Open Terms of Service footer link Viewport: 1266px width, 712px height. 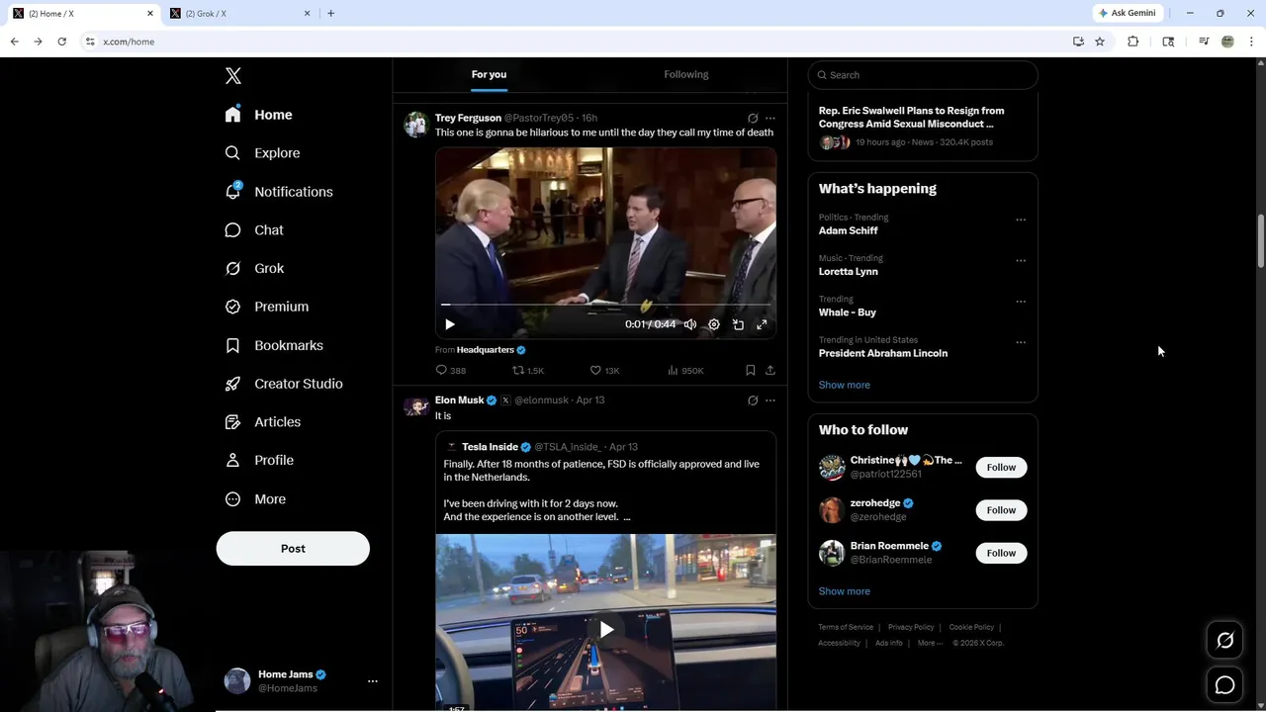point(846,627)
